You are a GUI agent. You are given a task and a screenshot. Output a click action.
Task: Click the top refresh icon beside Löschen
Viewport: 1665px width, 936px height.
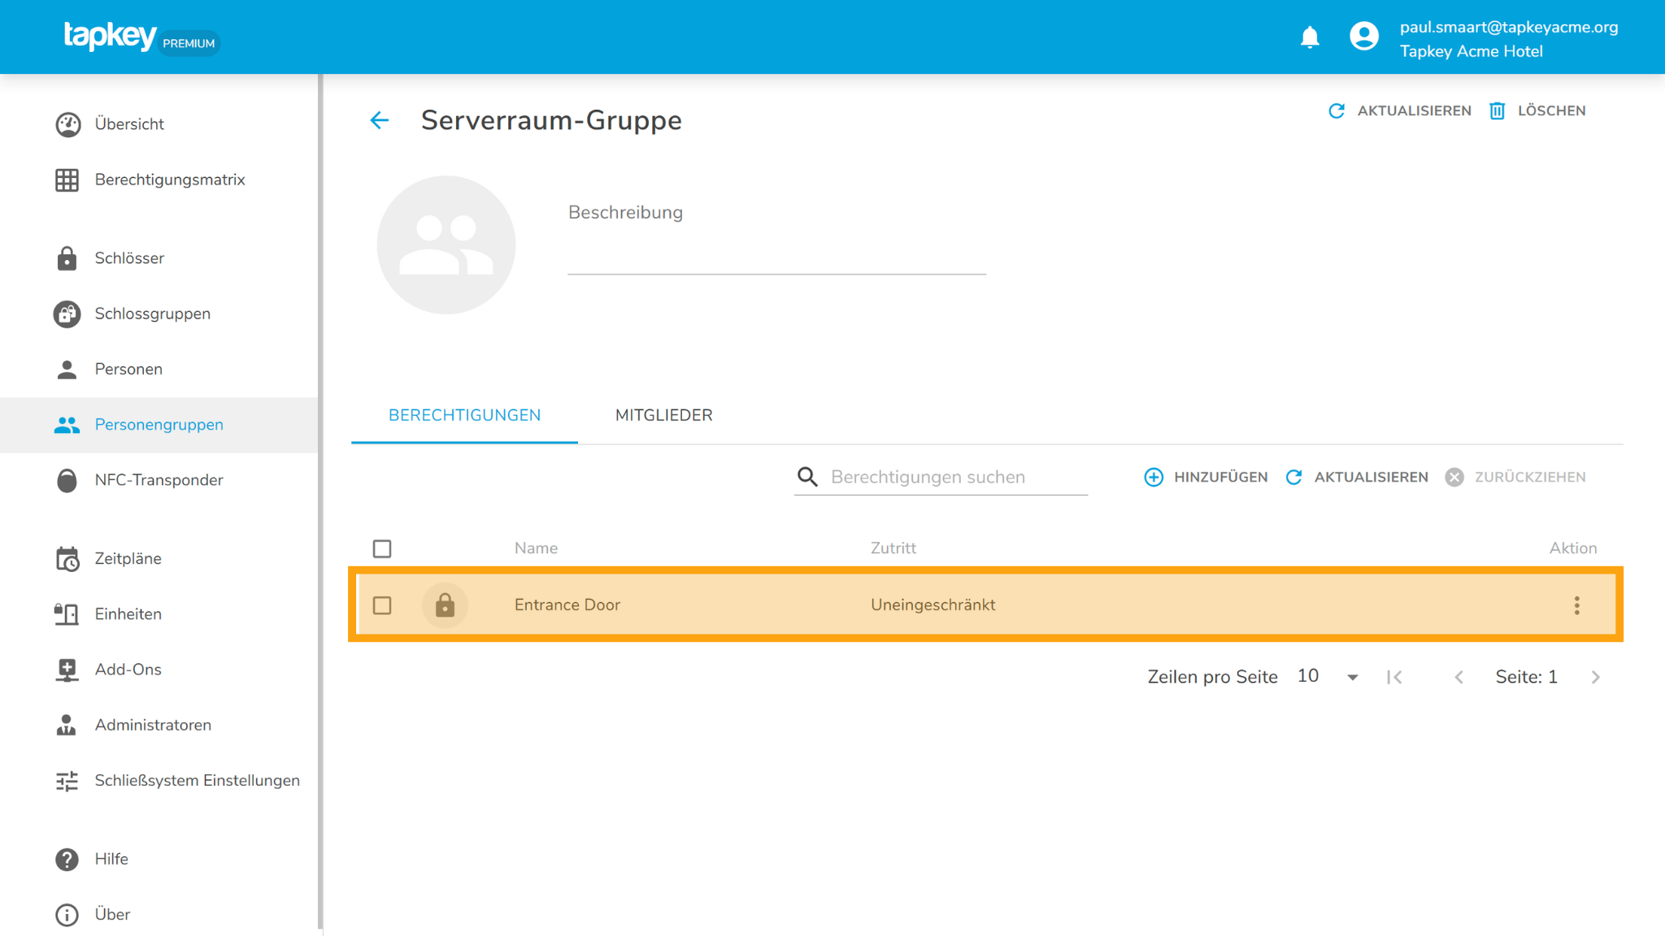click(x=1337, y=111)
